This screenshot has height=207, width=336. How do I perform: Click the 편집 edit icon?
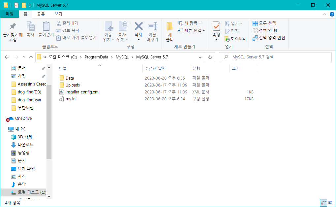click(x=228, y=31)
